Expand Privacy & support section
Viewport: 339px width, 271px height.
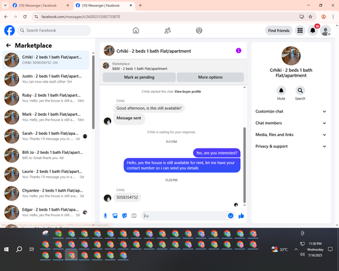(291, 146)
